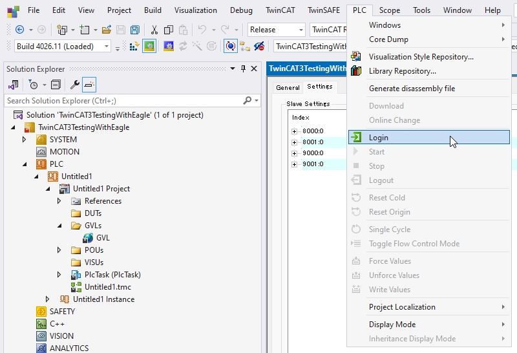Viewport: 517px width, 353px height.
Task: Click the New Project toolbar icon
Action: (61, 30)
